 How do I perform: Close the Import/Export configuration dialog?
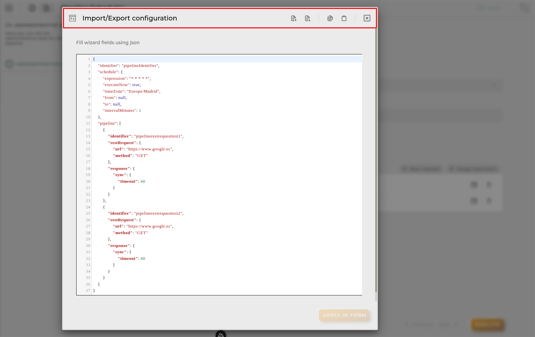[367, 18]
